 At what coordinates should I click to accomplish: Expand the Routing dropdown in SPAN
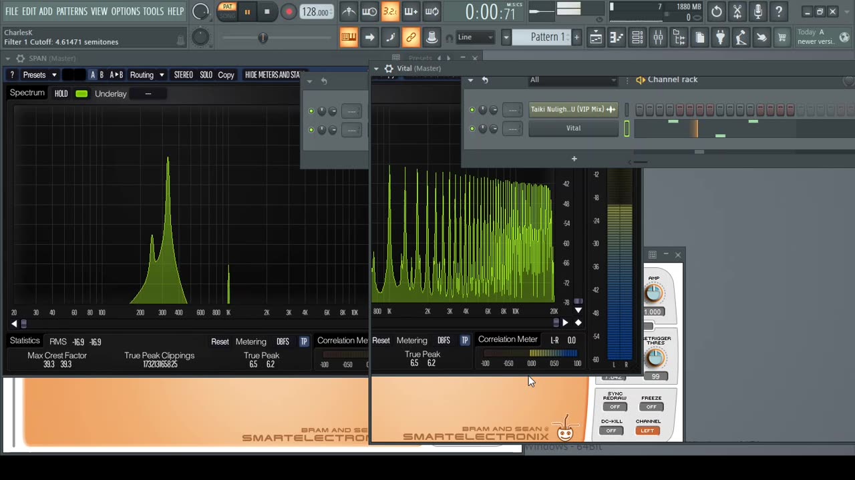[146, 75]
